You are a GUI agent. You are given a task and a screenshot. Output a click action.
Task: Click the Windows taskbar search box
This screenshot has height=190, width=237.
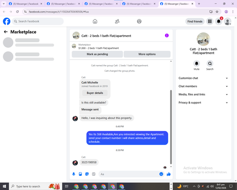tap(35, 186)
